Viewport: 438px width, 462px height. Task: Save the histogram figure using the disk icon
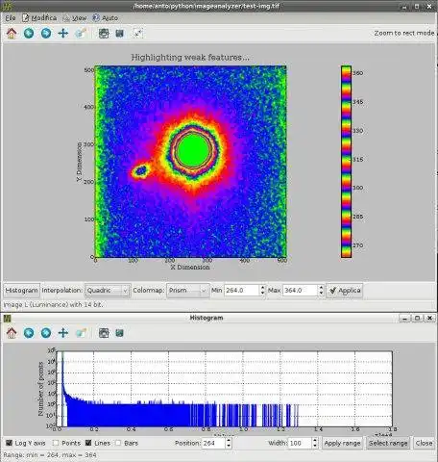pyautogui.click(x=120, y=333)
